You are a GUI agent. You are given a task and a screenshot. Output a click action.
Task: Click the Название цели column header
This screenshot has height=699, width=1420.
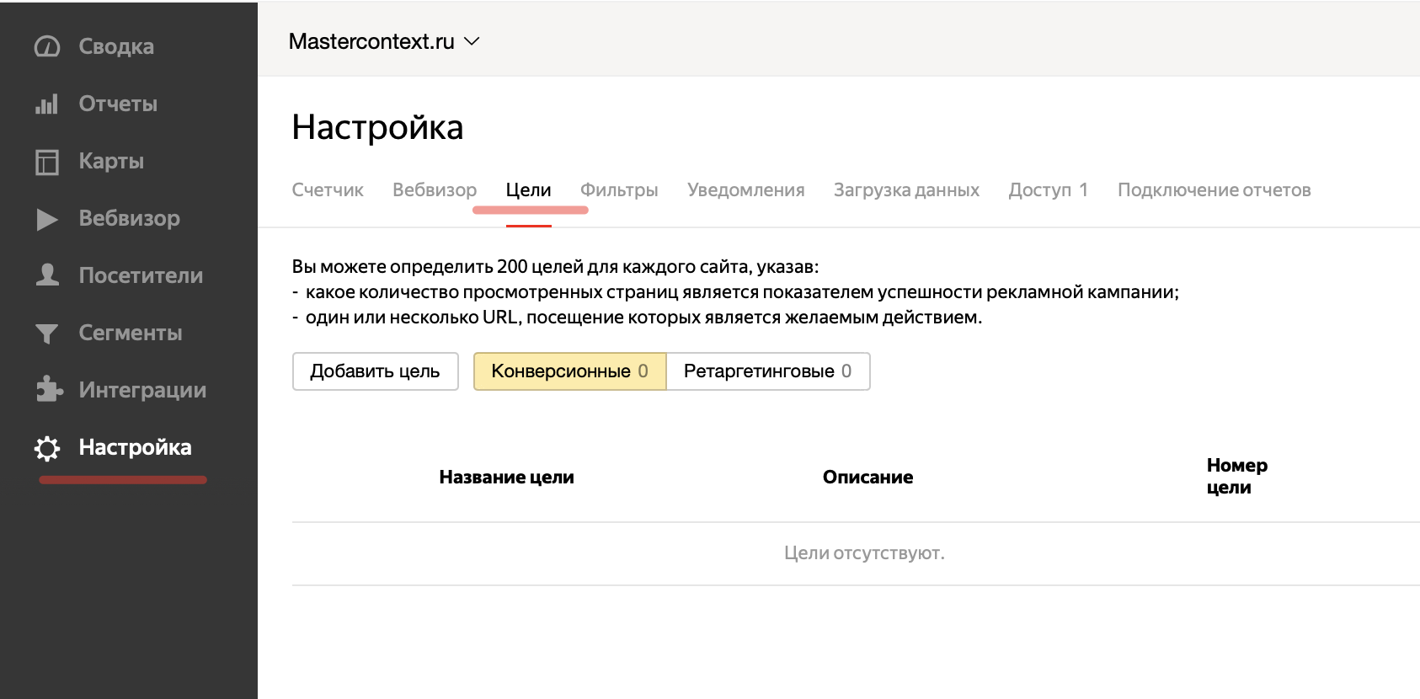(506, 478)
